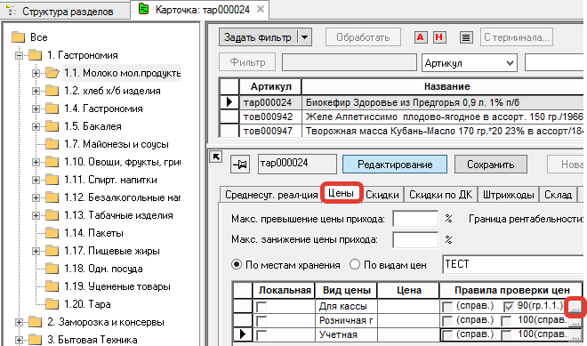Click the red H icon button

pyautogui.click(x=439, y=37)
